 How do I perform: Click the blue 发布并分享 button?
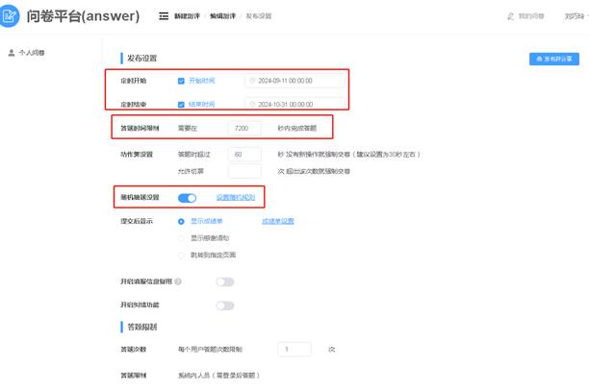553,59
